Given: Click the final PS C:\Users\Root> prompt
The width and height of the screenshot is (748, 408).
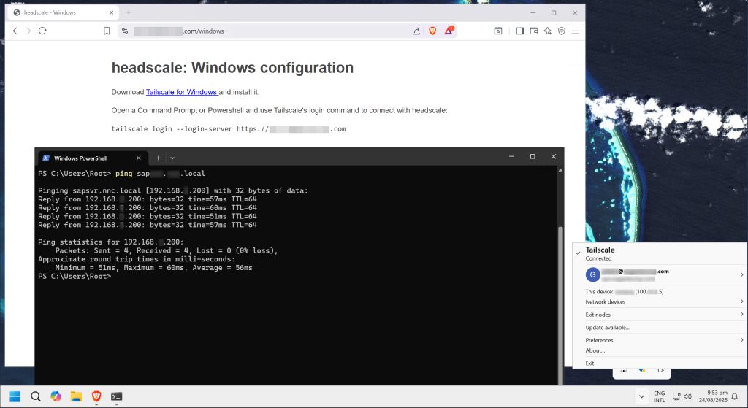Looking at the screenshot, I should click(x=75, y=277).
